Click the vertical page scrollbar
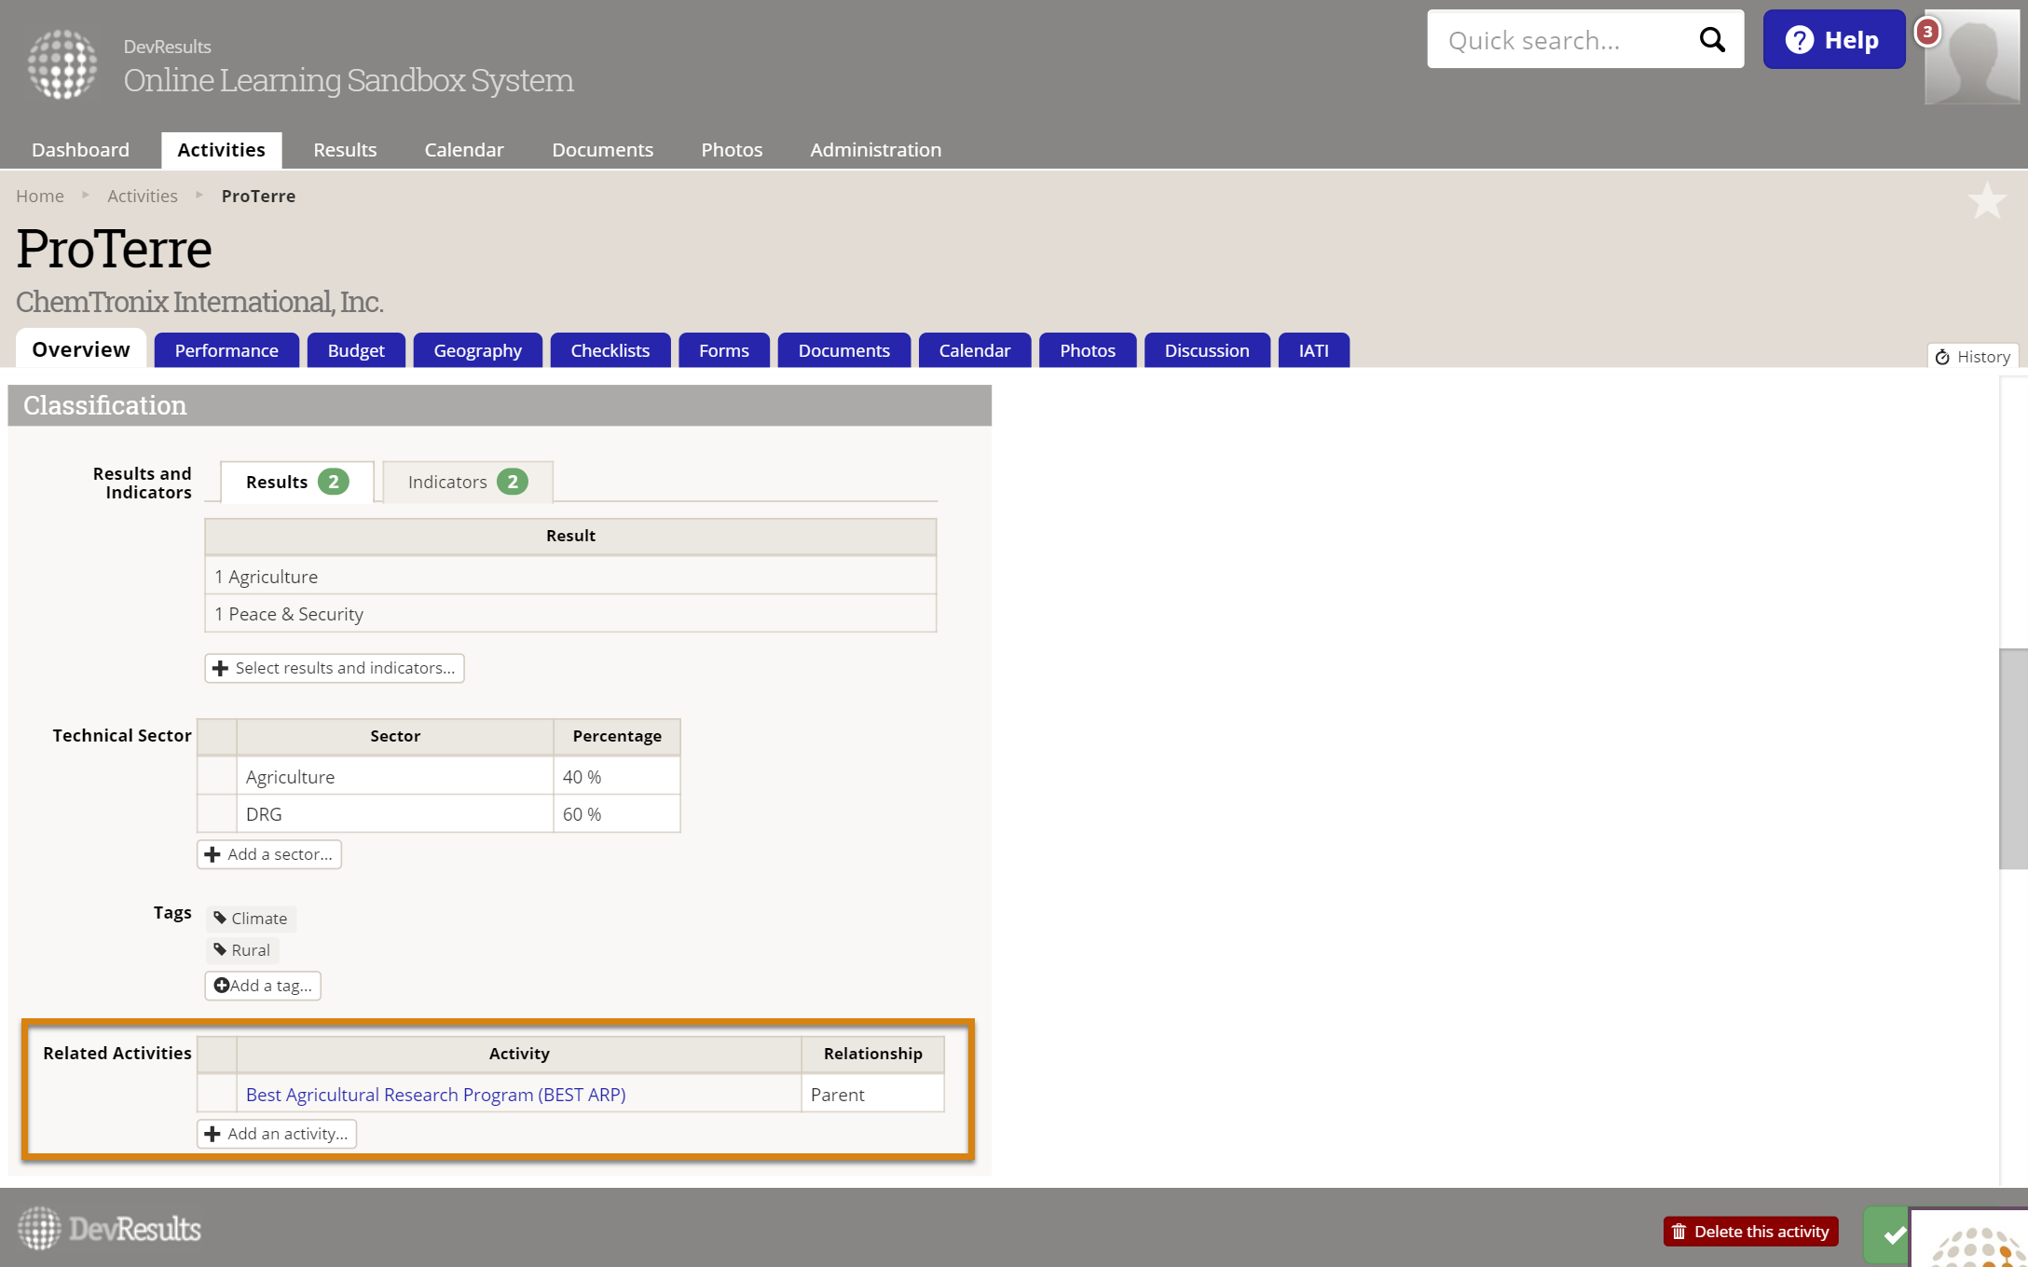The image size is (2028, 1267). click(2013, 757)
